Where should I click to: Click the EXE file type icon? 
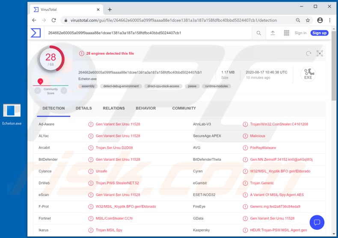click(308, 74)
